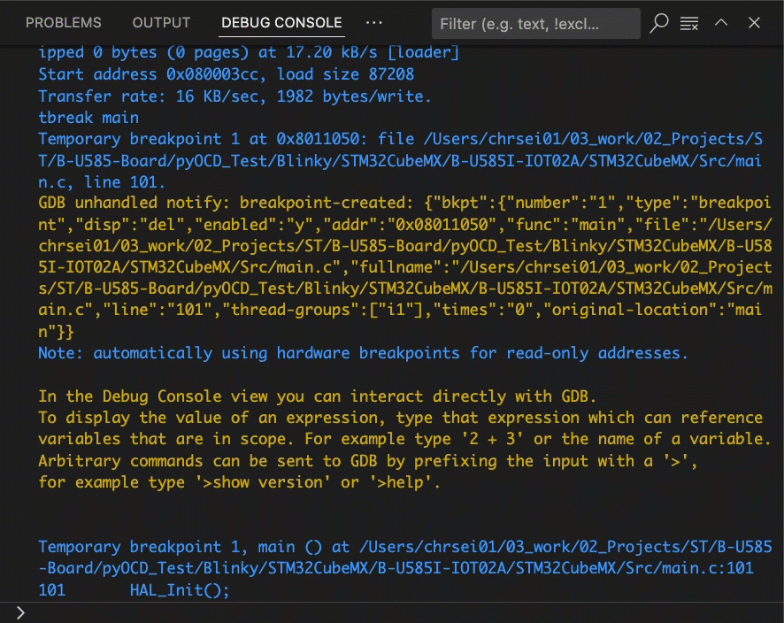Click 'for example type '>show version'' line
The height and width of the screenshot is (623, 784).
click(240, 482)
